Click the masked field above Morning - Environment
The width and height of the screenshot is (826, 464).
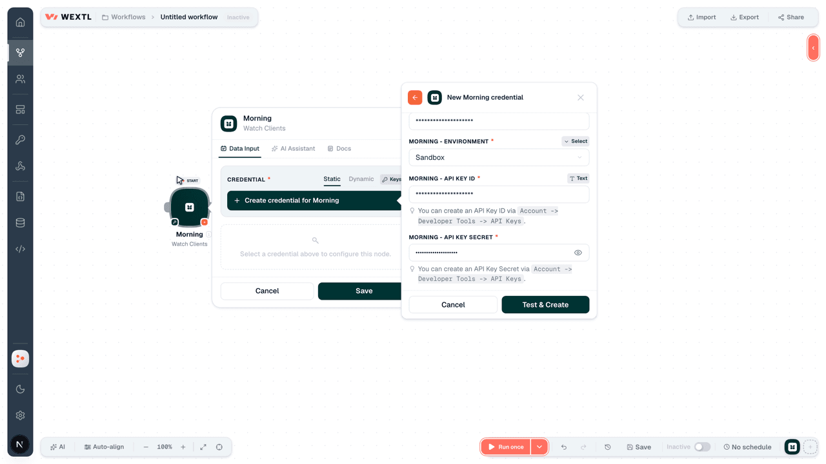tap(499, 121)
